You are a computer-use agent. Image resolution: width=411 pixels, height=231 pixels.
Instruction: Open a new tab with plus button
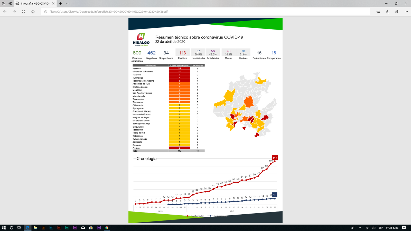[60, 4]
